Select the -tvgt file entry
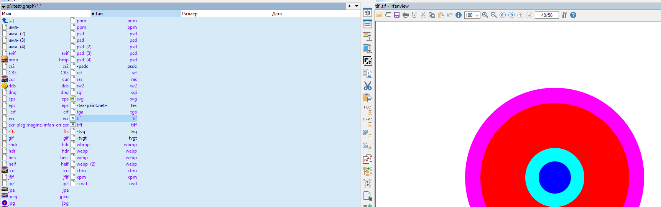This screenshot has width=661, height=207. [x=104, y=138]
